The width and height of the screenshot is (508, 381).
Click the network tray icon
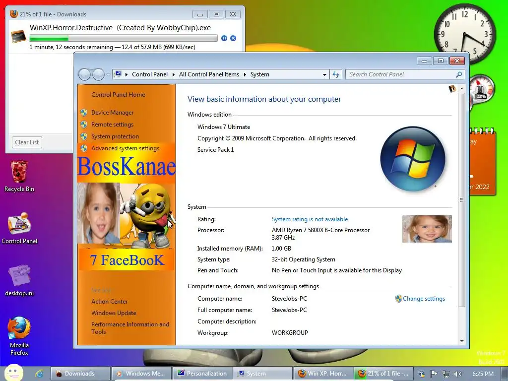tap(446, 374)
